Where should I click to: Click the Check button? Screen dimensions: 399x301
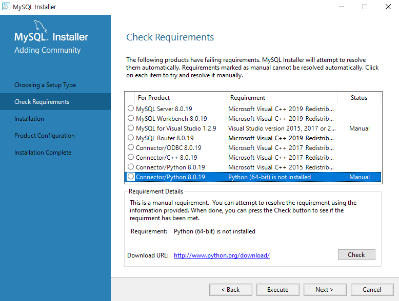356,255
